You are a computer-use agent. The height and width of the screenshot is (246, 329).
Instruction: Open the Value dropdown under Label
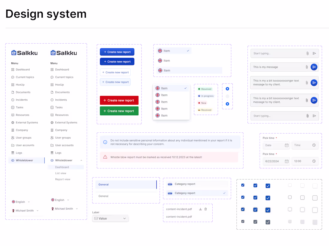click(x=110, y=218)
